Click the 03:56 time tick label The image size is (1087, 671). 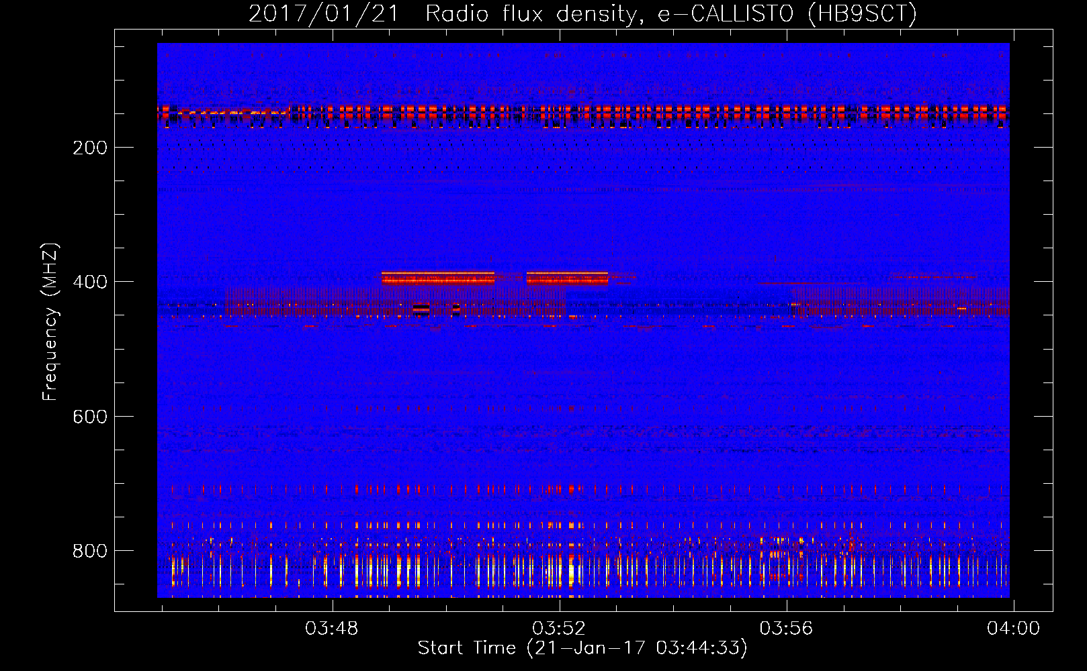tap(786, 629)
